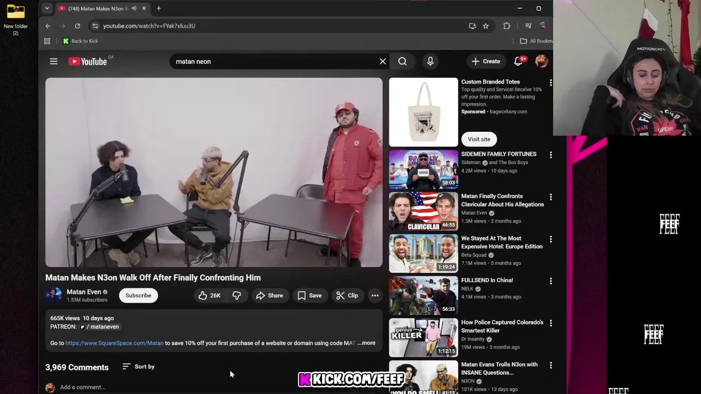Open the Create menu button
The image size is (701, 394).
click(485, 61)
